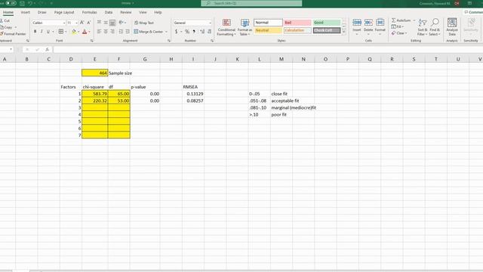The height and width of the screenshot is (272, 483).
Task: Click Increase Indent icon
Action: (x=128, y=32)
